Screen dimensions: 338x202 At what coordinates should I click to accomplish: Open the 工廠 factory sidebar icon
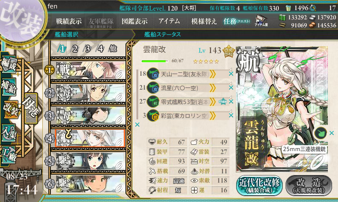click(9, 155)
